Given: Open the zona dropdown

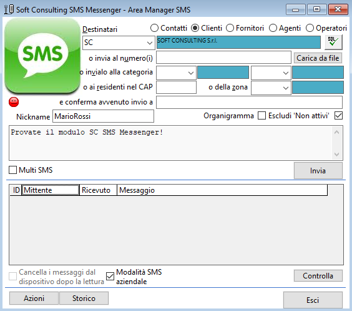Looking at the screenshot, I should tap(286, 88).
